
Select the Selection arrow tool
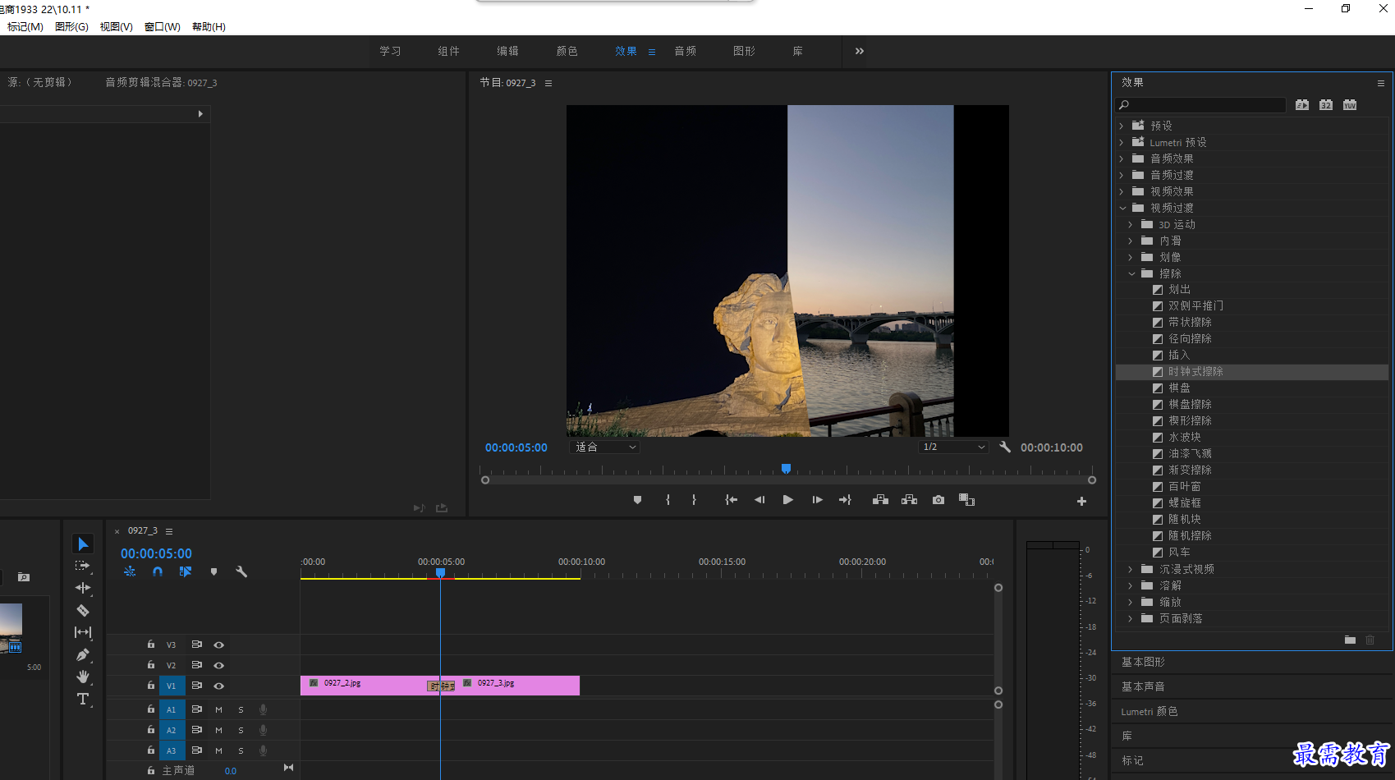point(83,544)
